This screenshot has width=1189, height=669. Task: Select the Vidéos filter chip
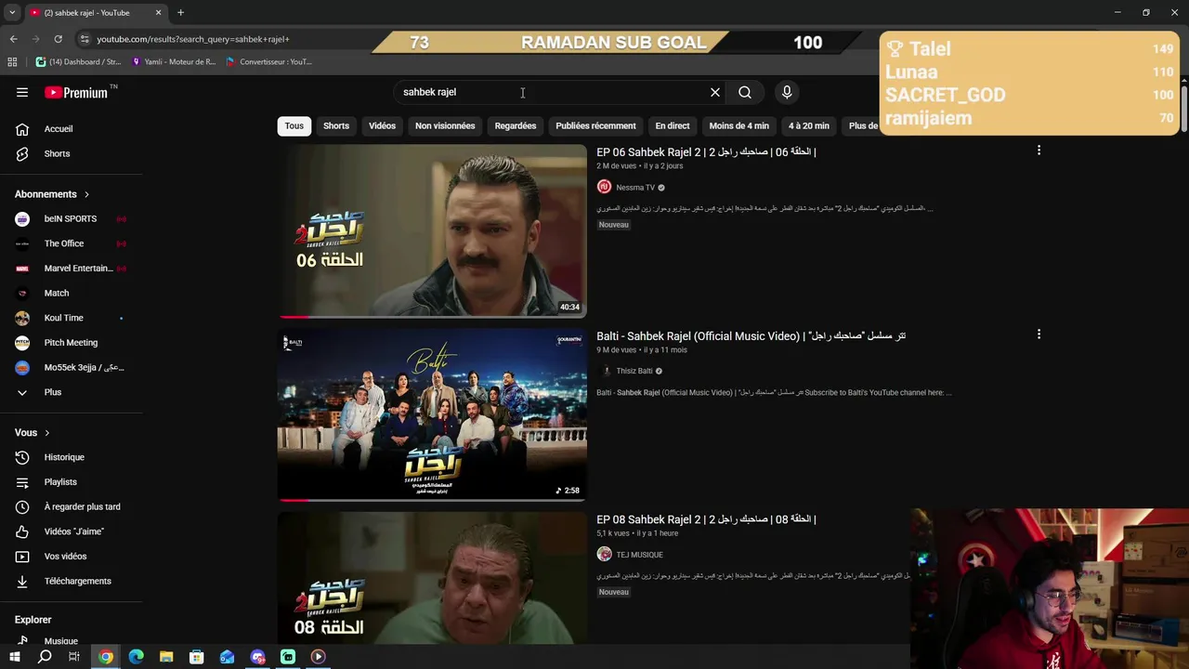click(382, 125)
